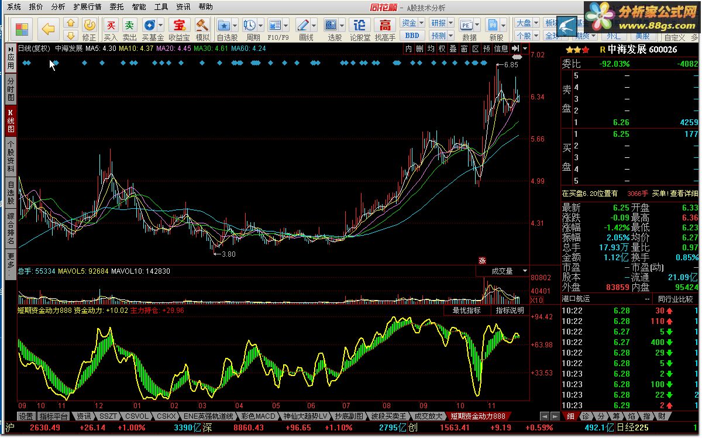Click the yellow down arrow button
This screenshot has width=702, height=438.
point(71,36)
